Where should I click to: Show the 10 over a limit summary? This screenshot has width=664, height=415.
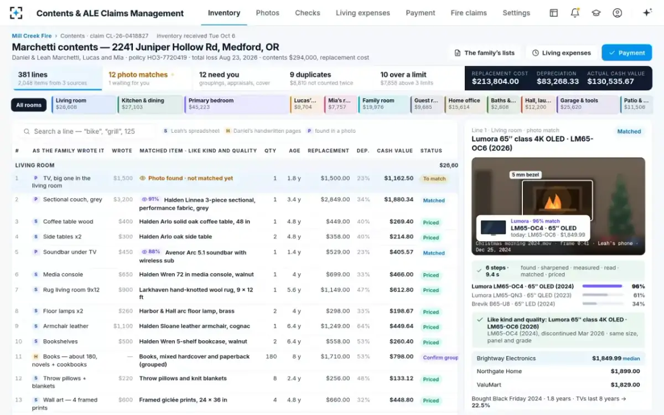point(419,78)
